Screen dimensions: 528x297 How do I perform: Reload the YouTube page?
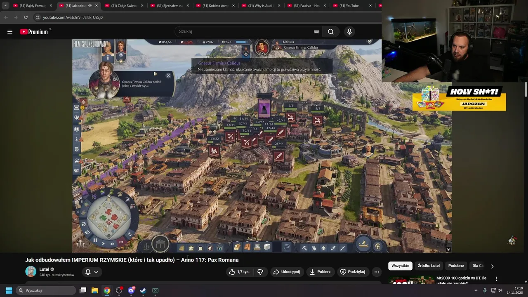(26, 17)
